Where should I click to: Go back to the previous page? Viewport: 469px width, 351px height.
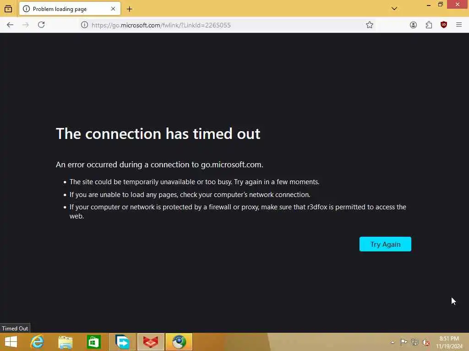coord(10,25)
